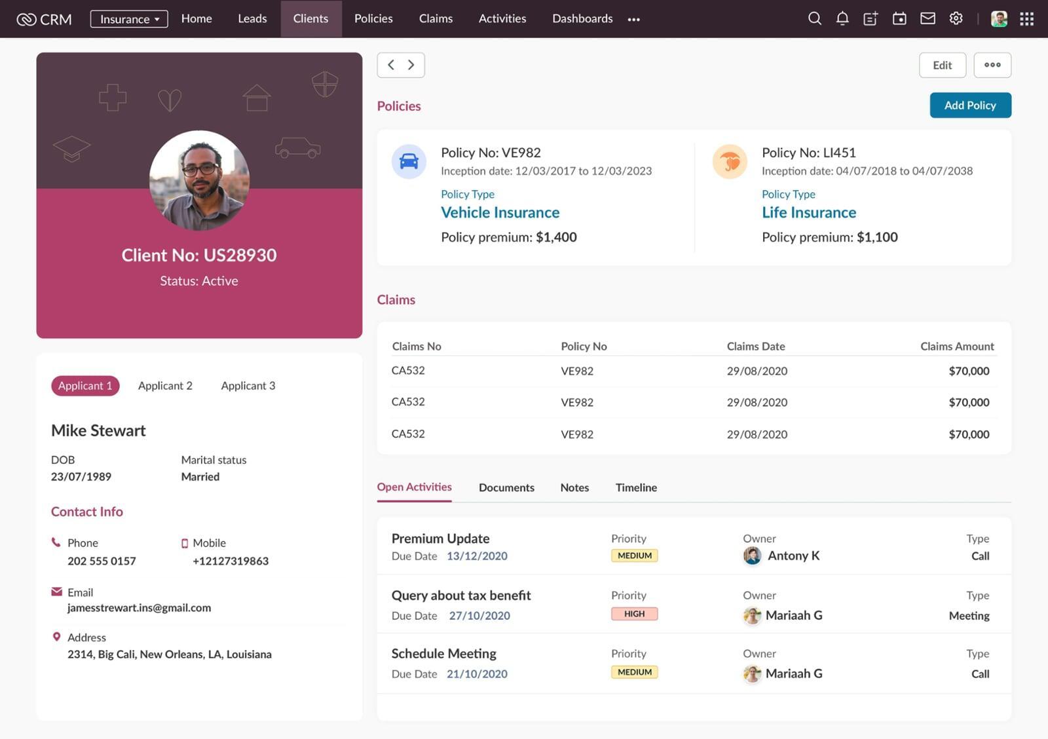Click the Edit button

coord(943,65)
